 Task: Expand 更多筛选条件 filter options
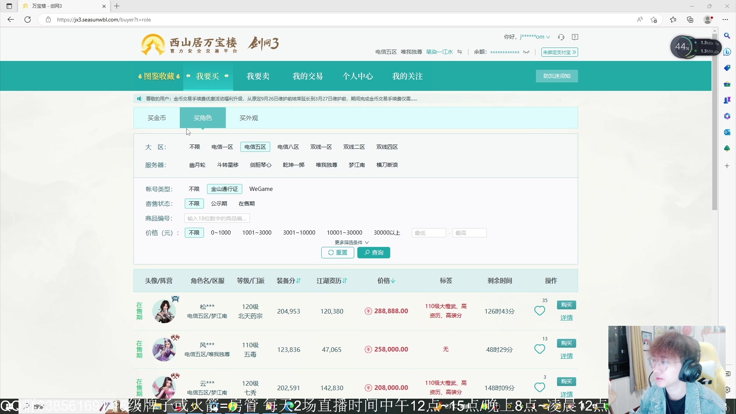coord(352,242)
